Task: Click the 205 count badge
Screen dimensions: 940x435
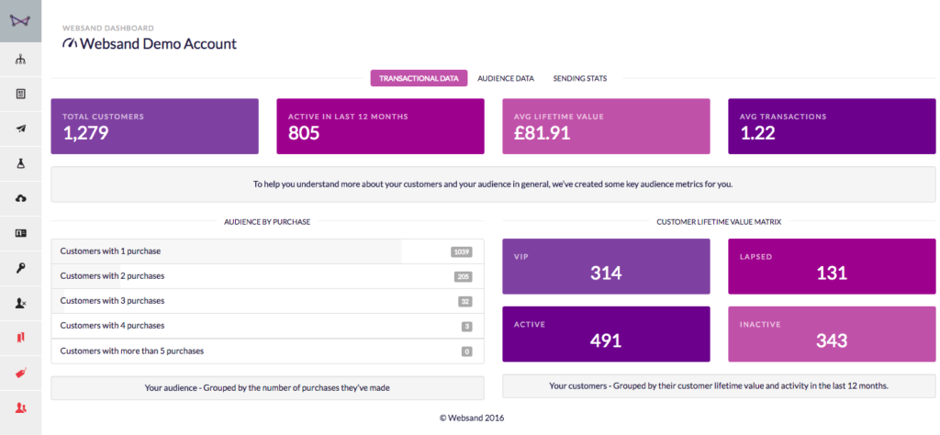Action: click(x=463, y=277)
